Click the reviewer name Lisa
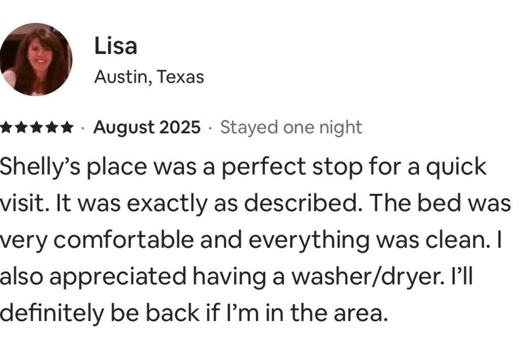 pyautogui.click(x=115, y=47)
